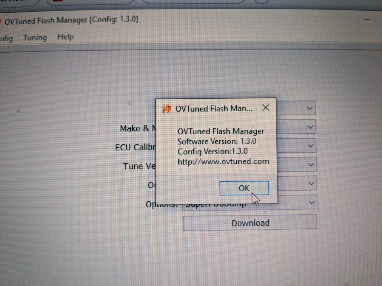This screenshot has width=382, height=286.
Task: Open the Config menu
Action: [6, 38]
